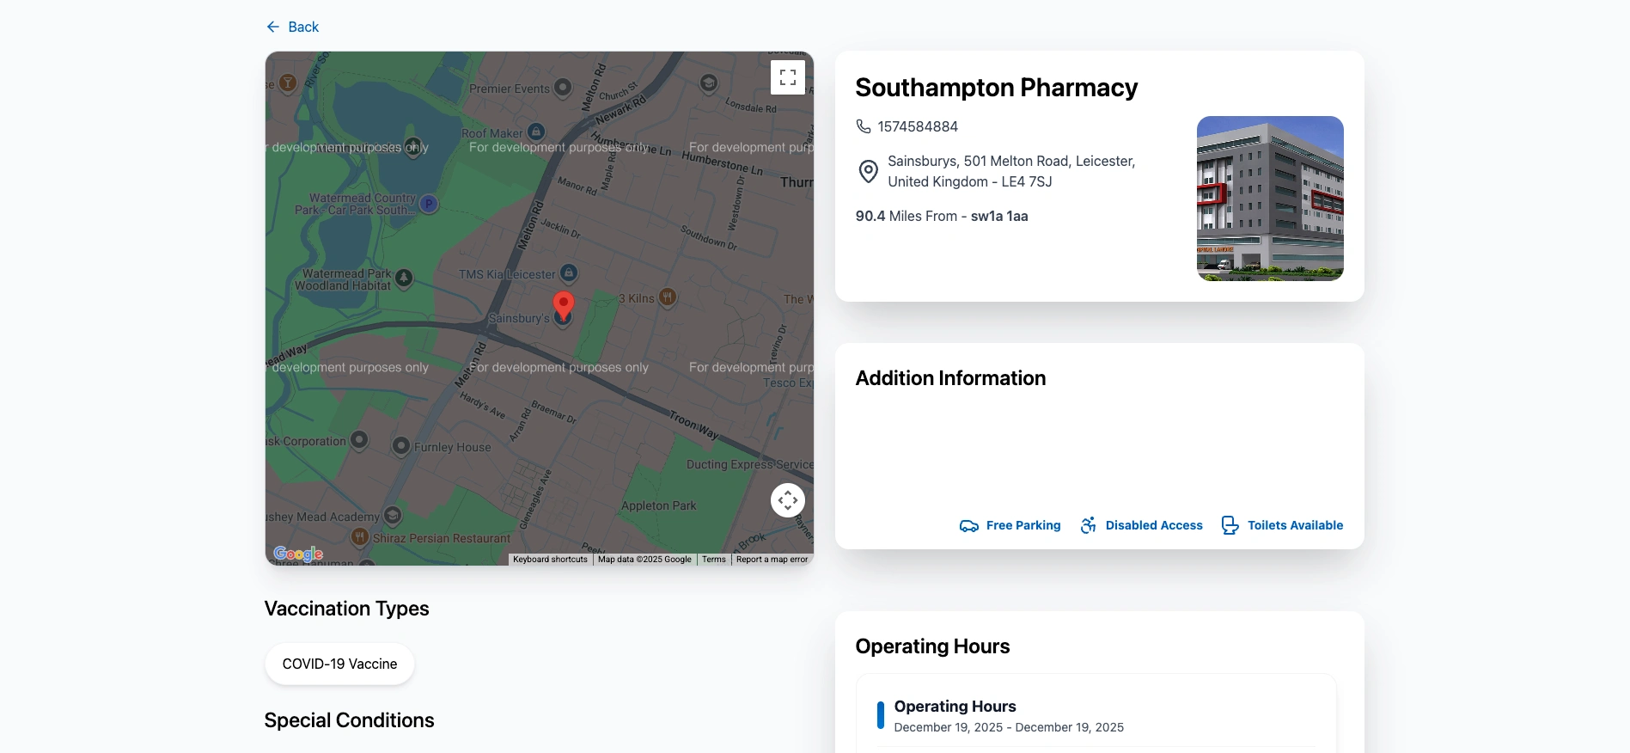
Task: Click the pharmacy phone number 1574584884
Action: coord(918,126)
